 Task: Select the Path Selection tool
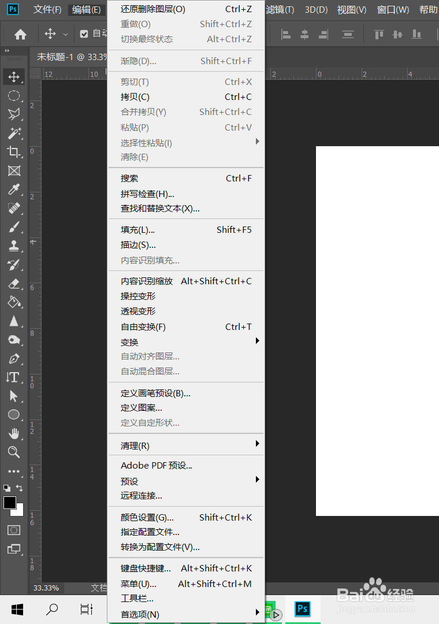(x=14, y=396)
